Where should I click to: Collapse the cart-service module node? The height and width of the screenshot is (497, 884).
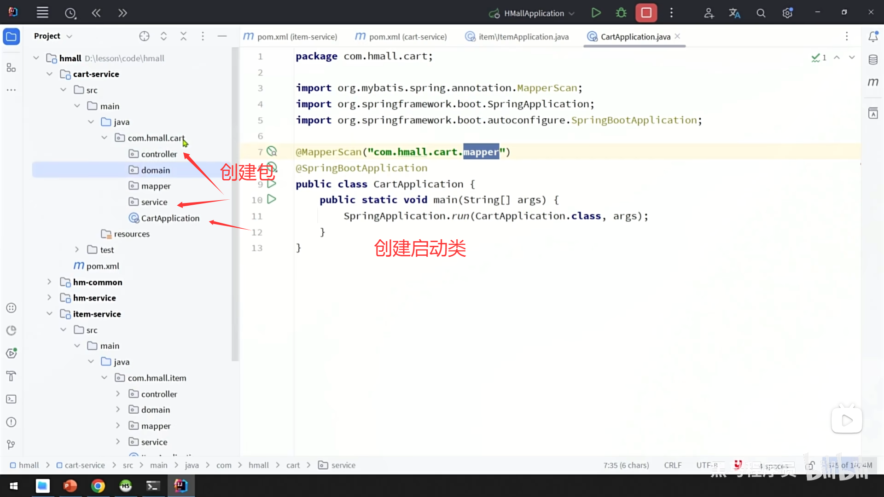(49, 74)
